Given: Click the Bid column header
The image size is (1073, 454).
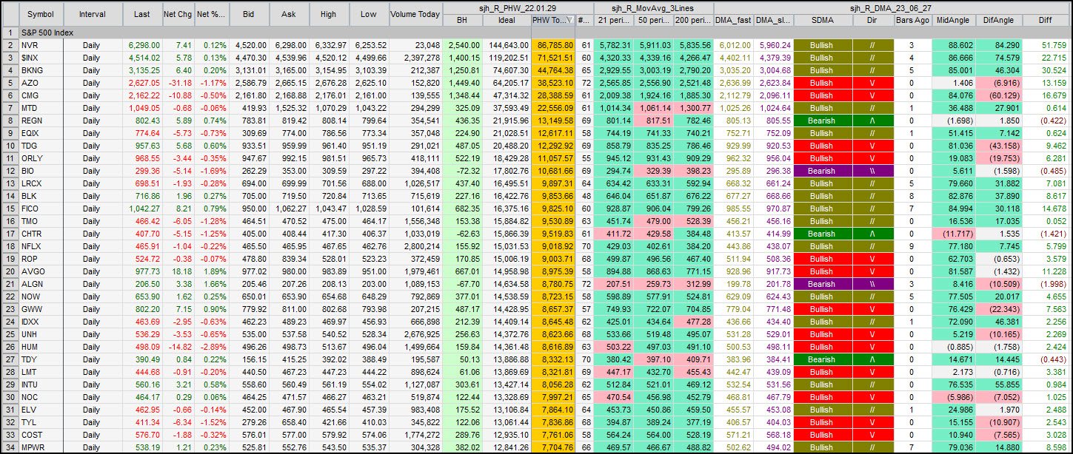Looking at the screenshot, I should 250,14.
